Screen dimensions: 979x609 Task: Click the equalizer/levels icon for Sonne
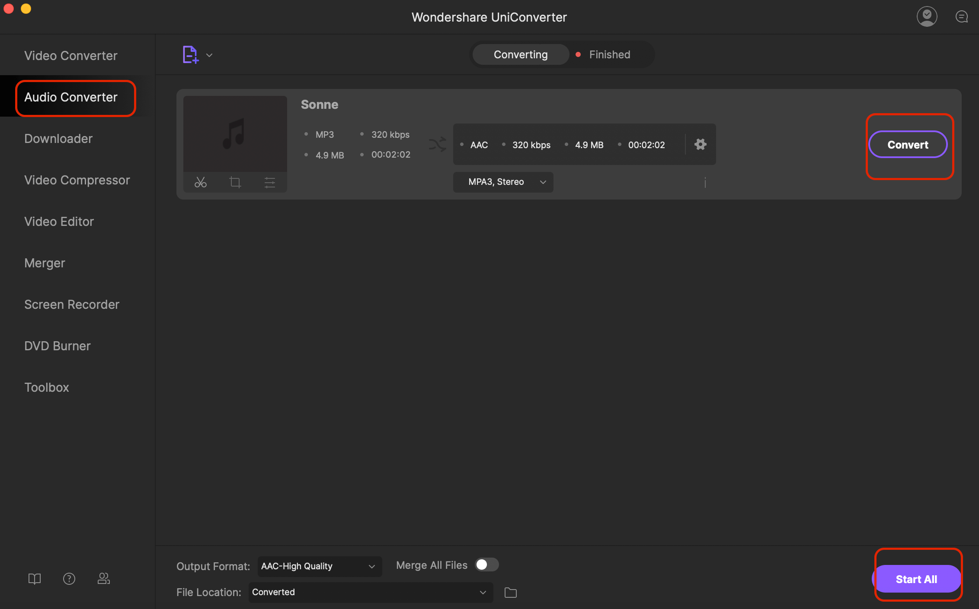270,182
